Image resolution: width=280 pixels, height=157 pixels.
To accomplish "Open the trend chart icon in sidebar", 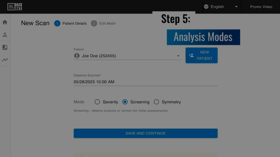I will pyautogui.click(x=5, y=60).
